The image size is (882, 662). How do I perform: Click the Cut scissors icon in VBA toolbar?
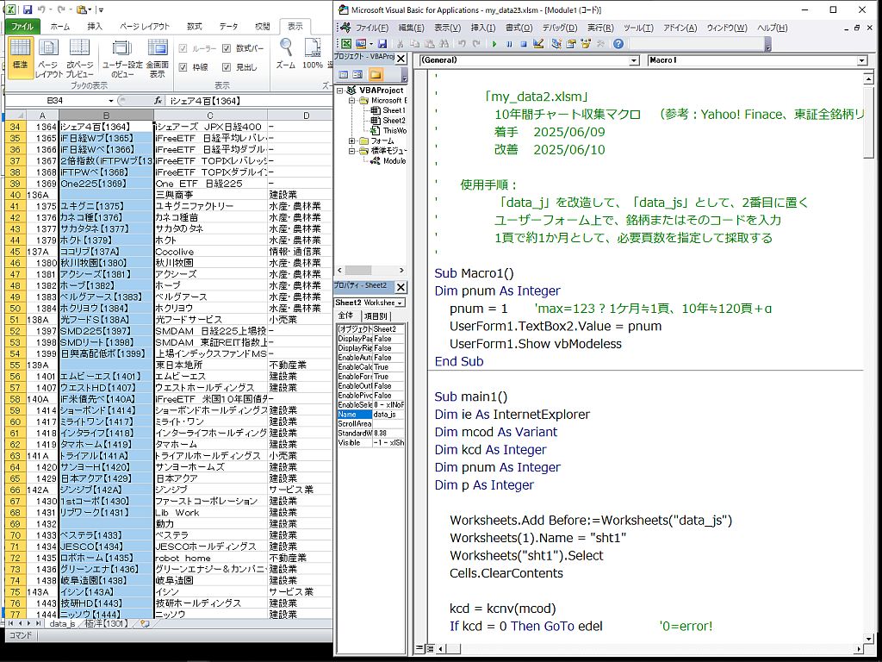[x=400, y=43]
